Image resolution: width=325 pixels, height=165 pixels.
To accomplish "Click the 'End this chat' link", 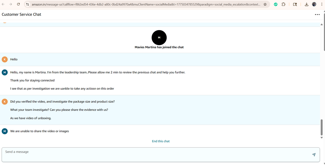I will point(161,141).
